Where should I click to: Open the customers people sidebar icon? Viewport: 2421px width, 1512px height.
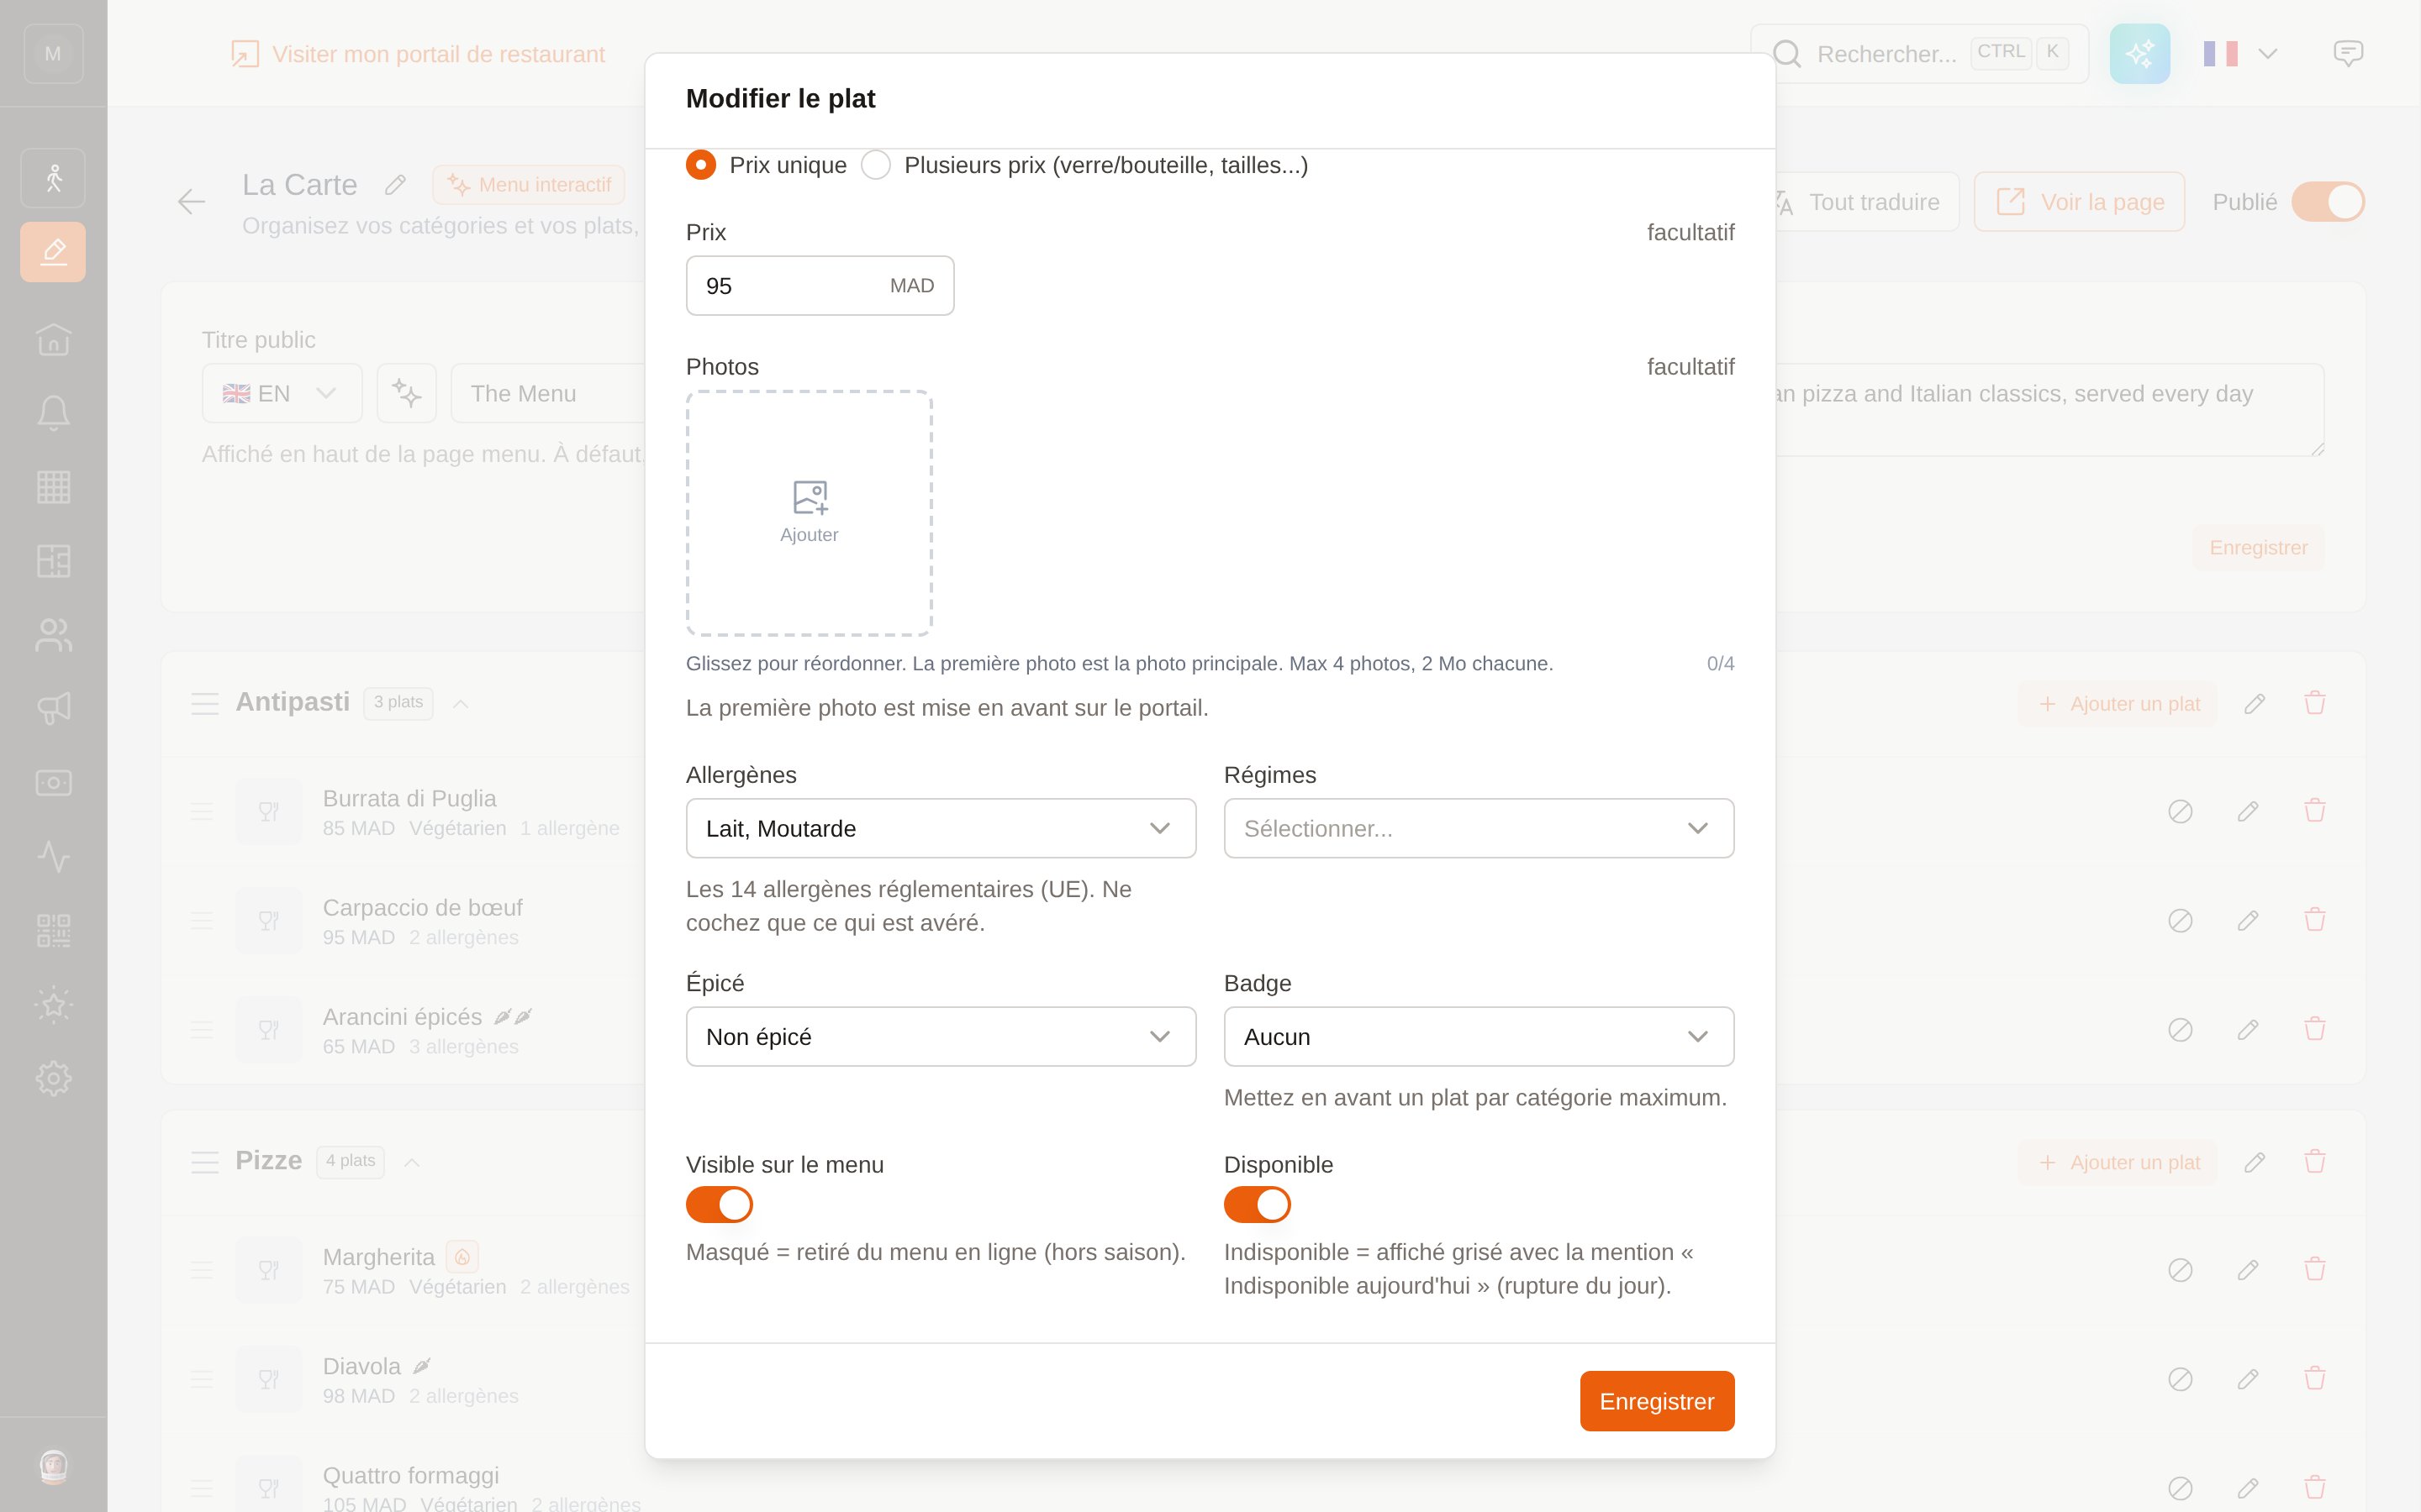[x=53, y=635]
